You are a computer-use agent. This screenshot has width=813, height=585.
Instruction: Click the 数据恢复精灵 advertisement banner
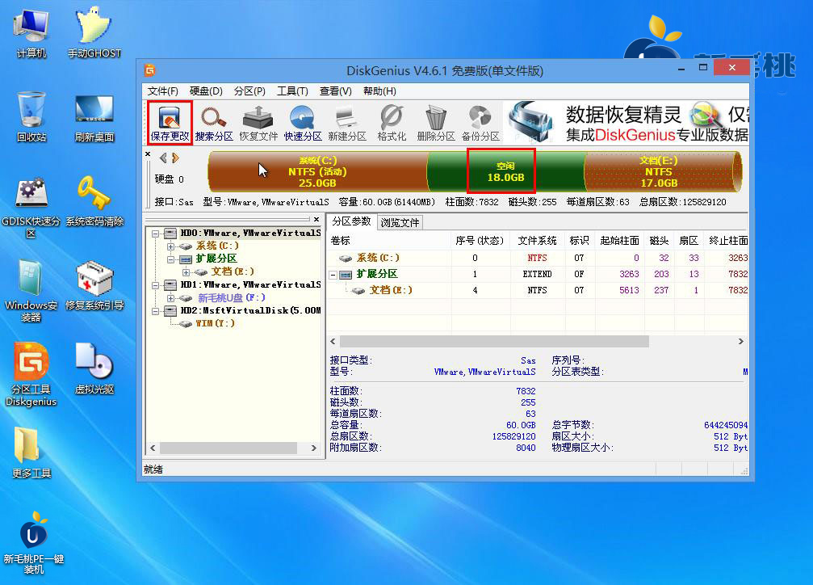tap(627, 123)
